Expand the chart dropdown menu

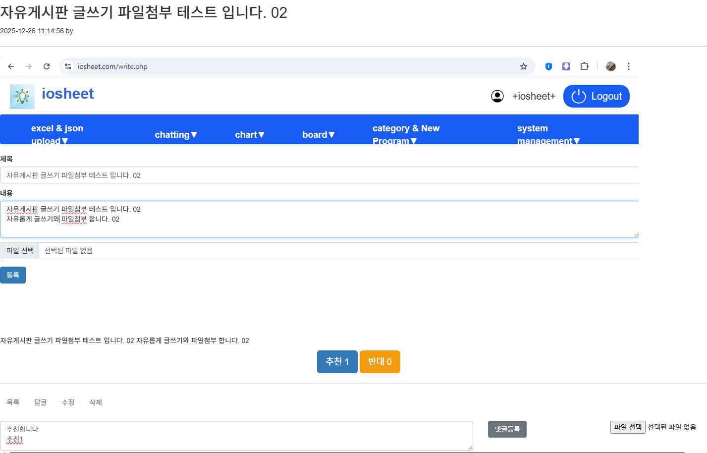point(250,135)
